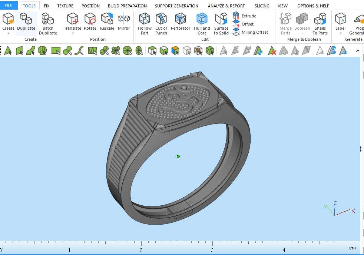The width and height of the screenshot is (364, 255).
Task: Show hidden toolbar items via overflow chevron
Action: pyautogui.click(x=357, y=50)
